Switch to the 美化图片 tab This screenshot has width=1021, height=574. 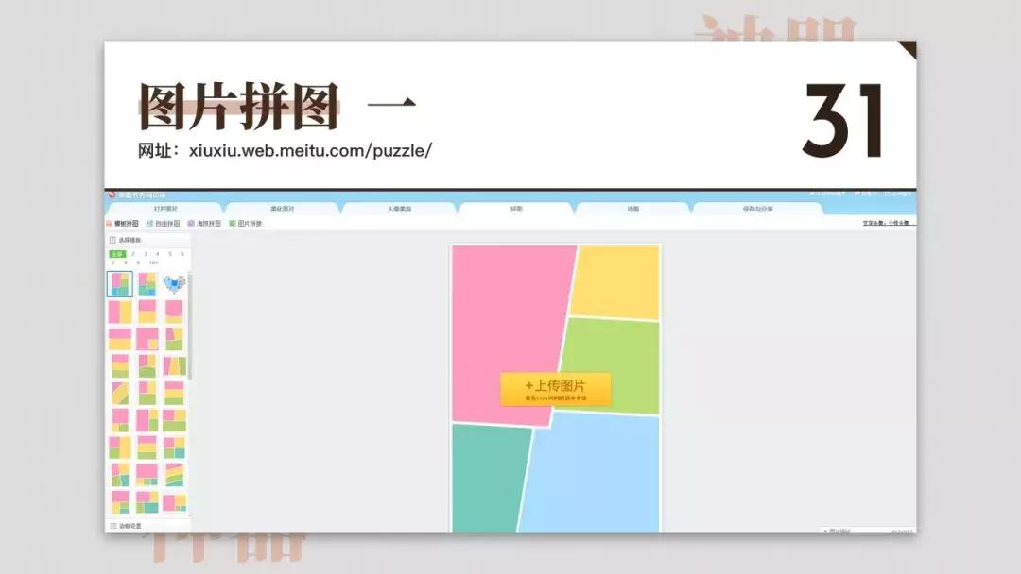(x=284, y=210)
